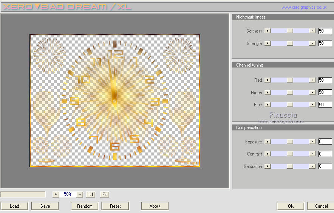
Task: Click the Softness slider right arrow
Action: click(312, 31)
